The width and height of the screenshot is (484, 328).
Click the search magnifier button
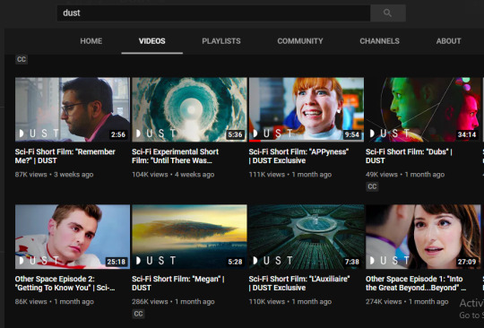pyautogui.click(x=388, y=13)
